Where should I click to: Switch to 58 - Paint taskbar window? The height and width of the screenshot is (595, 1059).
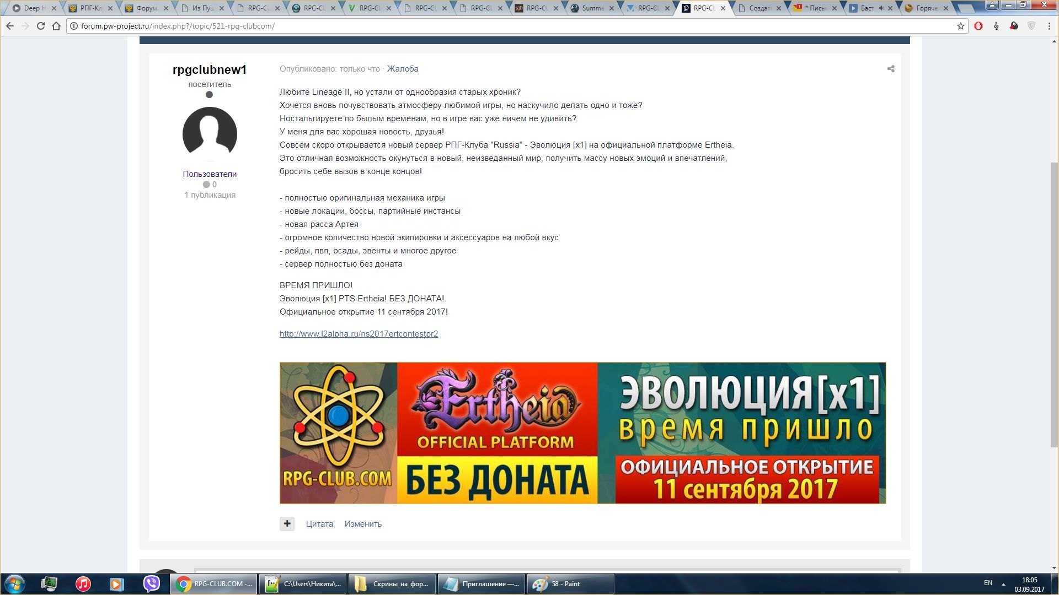[x=571, y=584]
